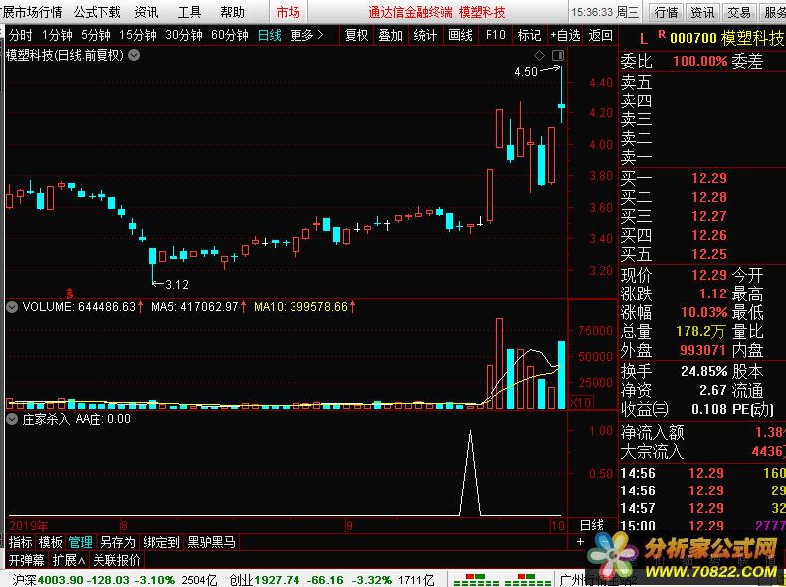Click the 交易 button at top right
786x587 pixels.
tap(739, 12)
